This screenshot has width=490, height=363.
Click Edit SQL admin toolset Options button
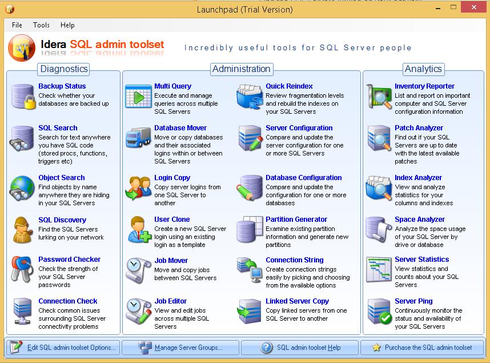click(x=63, y=348)
